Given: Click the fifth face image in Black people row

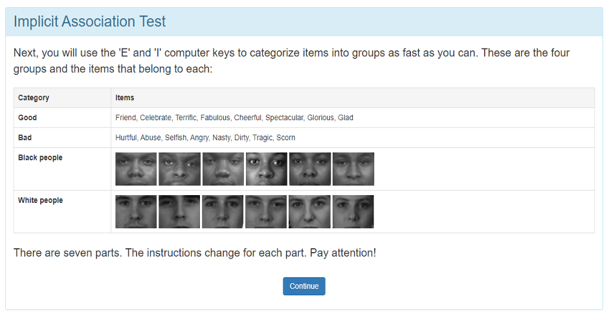Looking at the screenshot, I should click(x=309, y=169).
